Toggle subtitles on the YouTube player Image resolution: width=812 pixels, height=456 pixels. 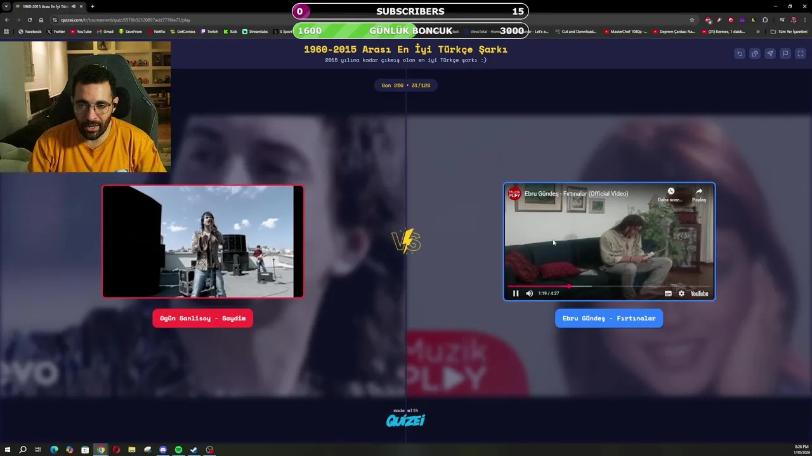tap(668, 293)
